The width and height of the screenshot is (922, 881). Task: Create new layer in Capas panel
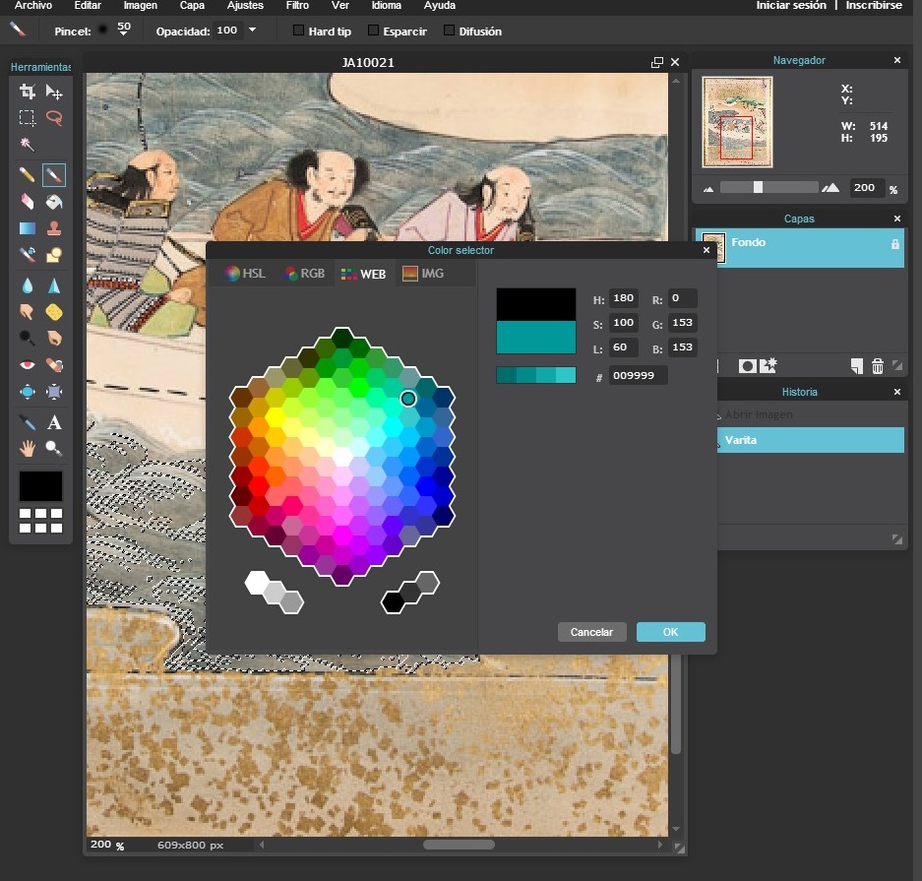pyautogui.click(x=857, y=366)
